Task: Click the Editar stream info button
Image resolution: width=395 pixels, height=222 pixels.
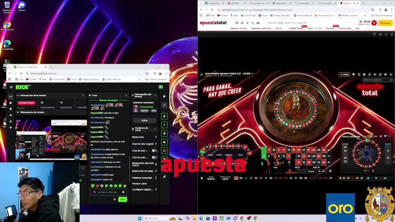Action: pos(144,120)
